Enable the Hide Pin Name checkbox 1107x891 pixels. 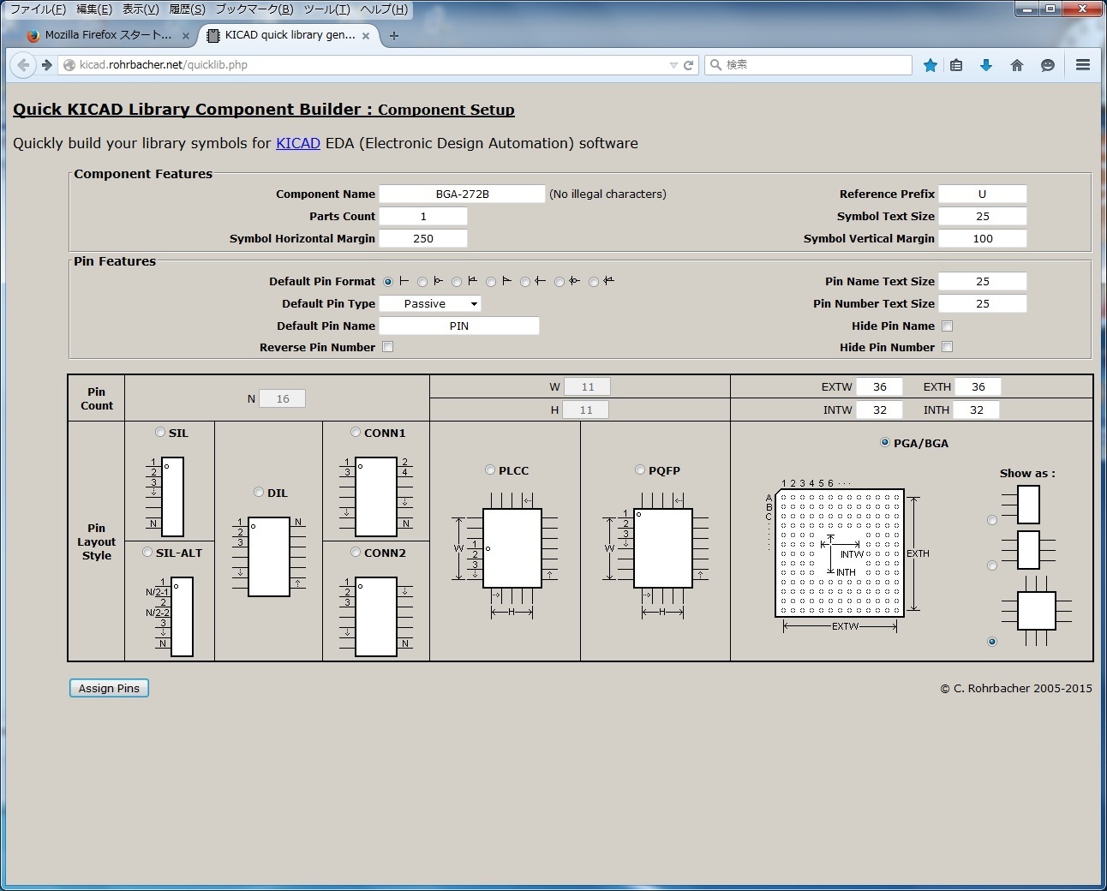(947, 326)
